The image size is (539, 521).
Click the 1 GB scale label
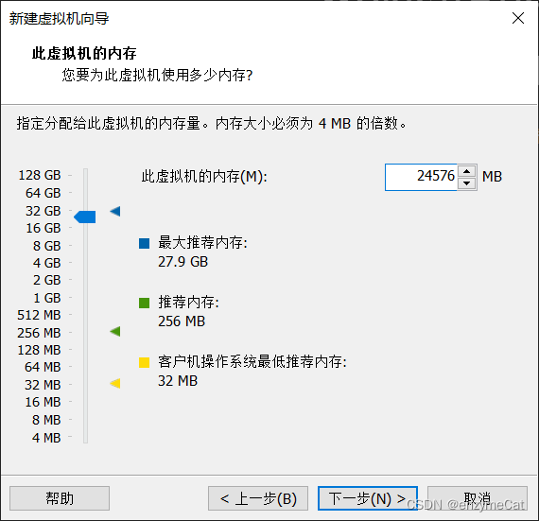(x=47, y=298)
